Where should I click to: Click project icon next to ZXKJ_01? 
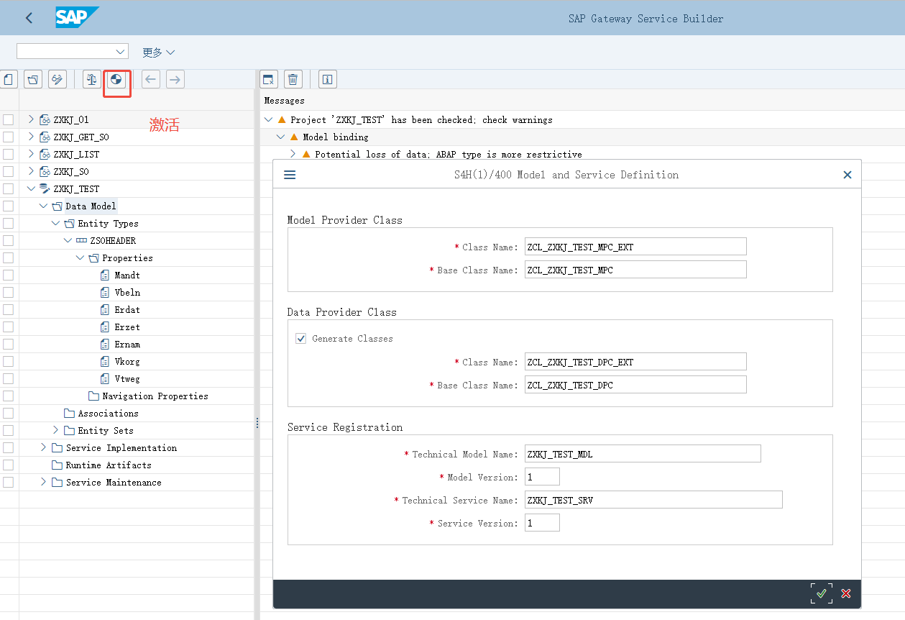pyautogui.click(x=45, y=119)
